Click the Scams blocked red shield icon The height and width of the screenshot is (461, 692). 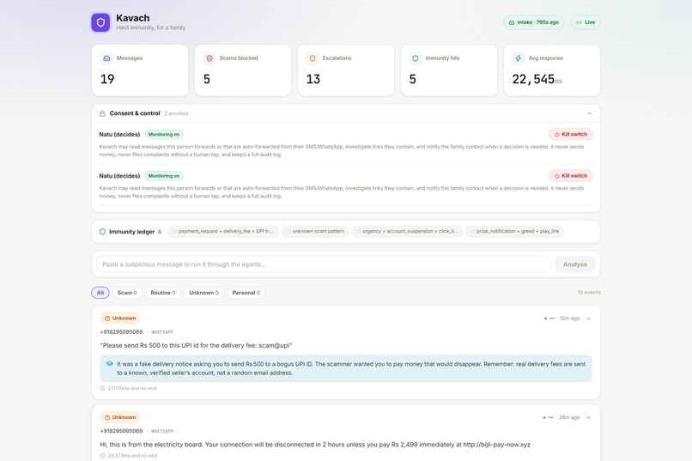[209, 58]
